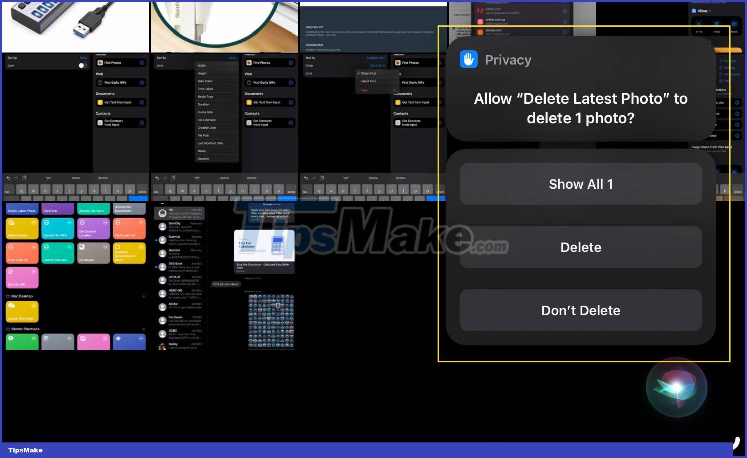
Task: Expand the Alipay section chevron
Action: (x=711, y=10)
